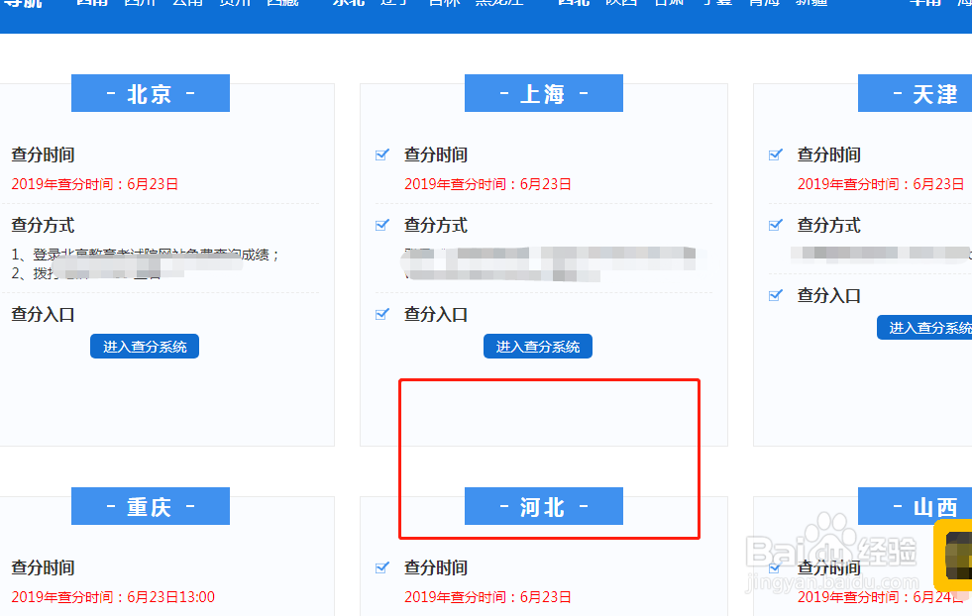
Task: Click the 查分方式 heading in 上海 card
Action: tap(436, 225)
